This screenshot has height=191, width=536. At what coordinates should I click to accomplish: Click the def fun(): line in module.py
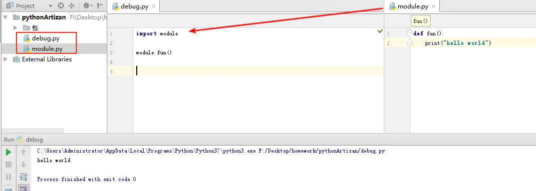coord(428,33)
